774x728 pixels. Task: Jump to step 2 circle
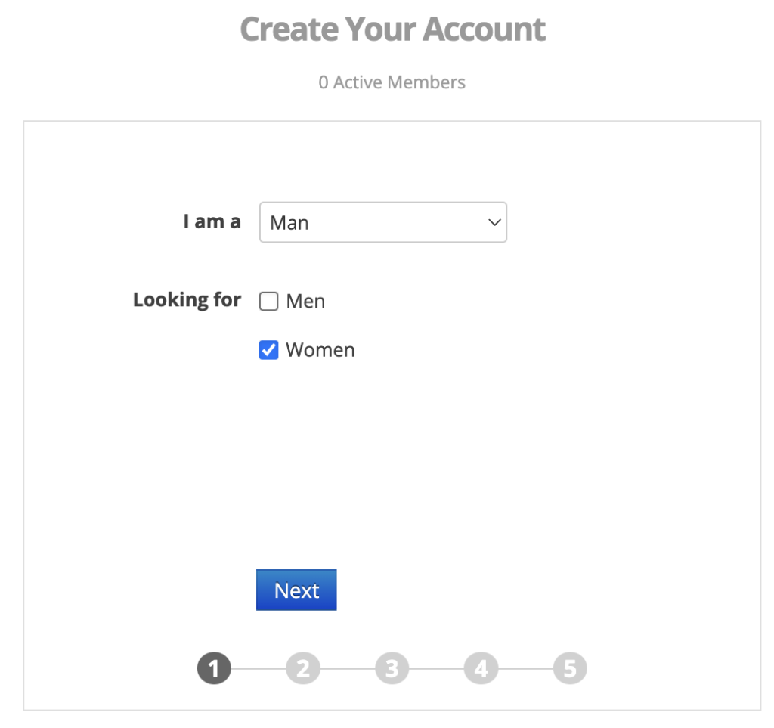click(303, 668)
